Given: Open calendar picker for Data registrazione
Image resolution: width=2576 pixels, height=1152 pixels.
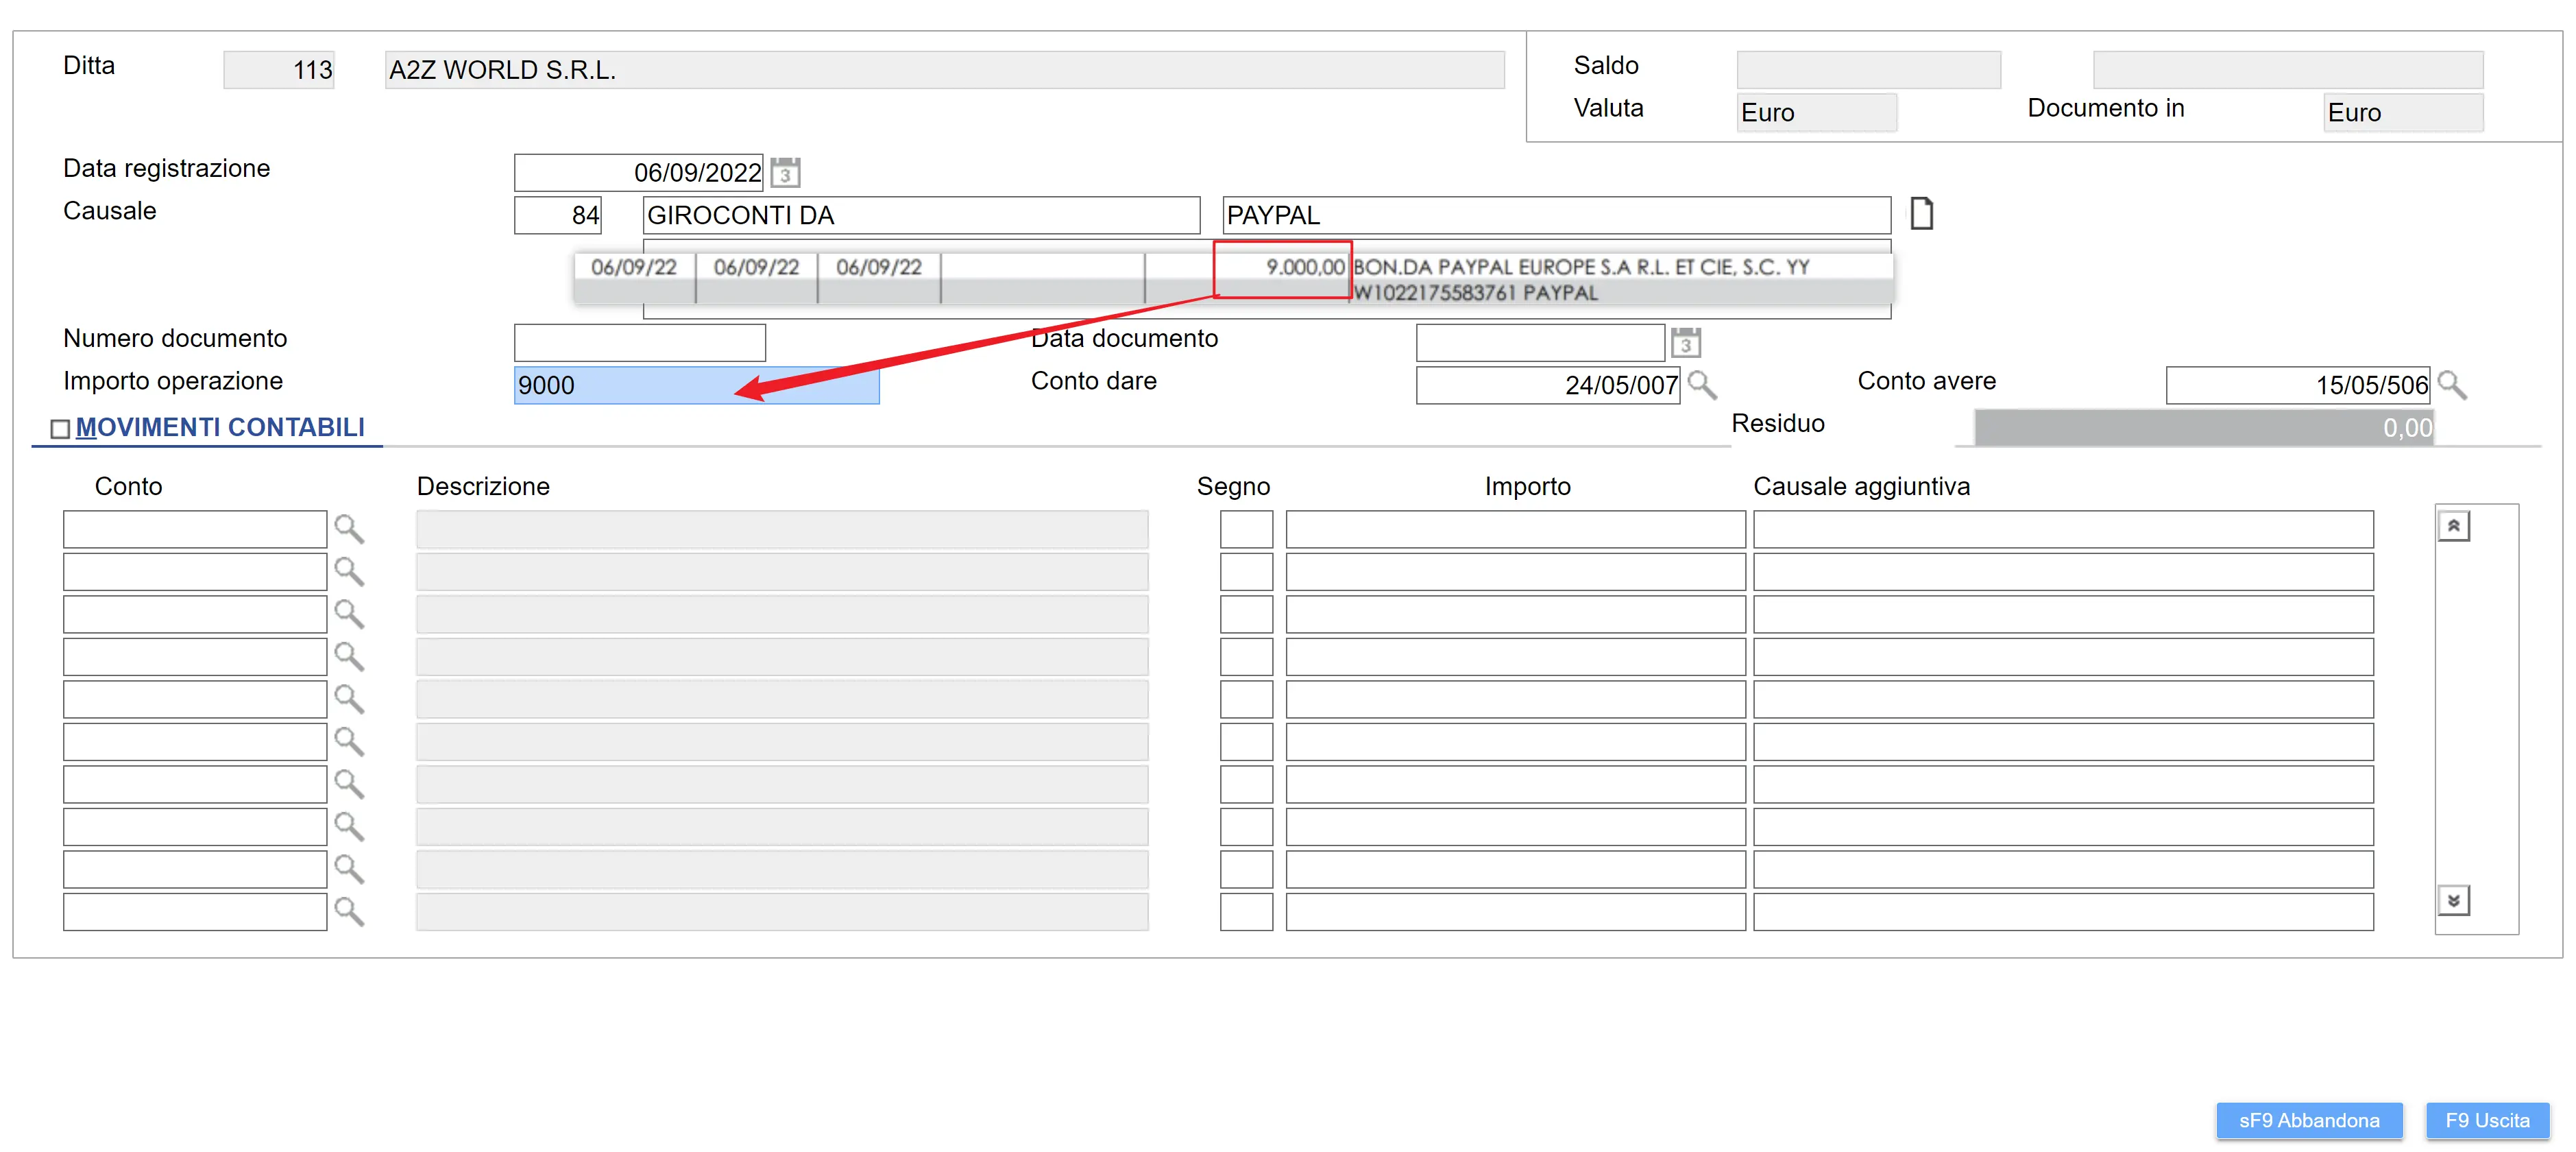Looking at the screenshot, I should point(785,173).
